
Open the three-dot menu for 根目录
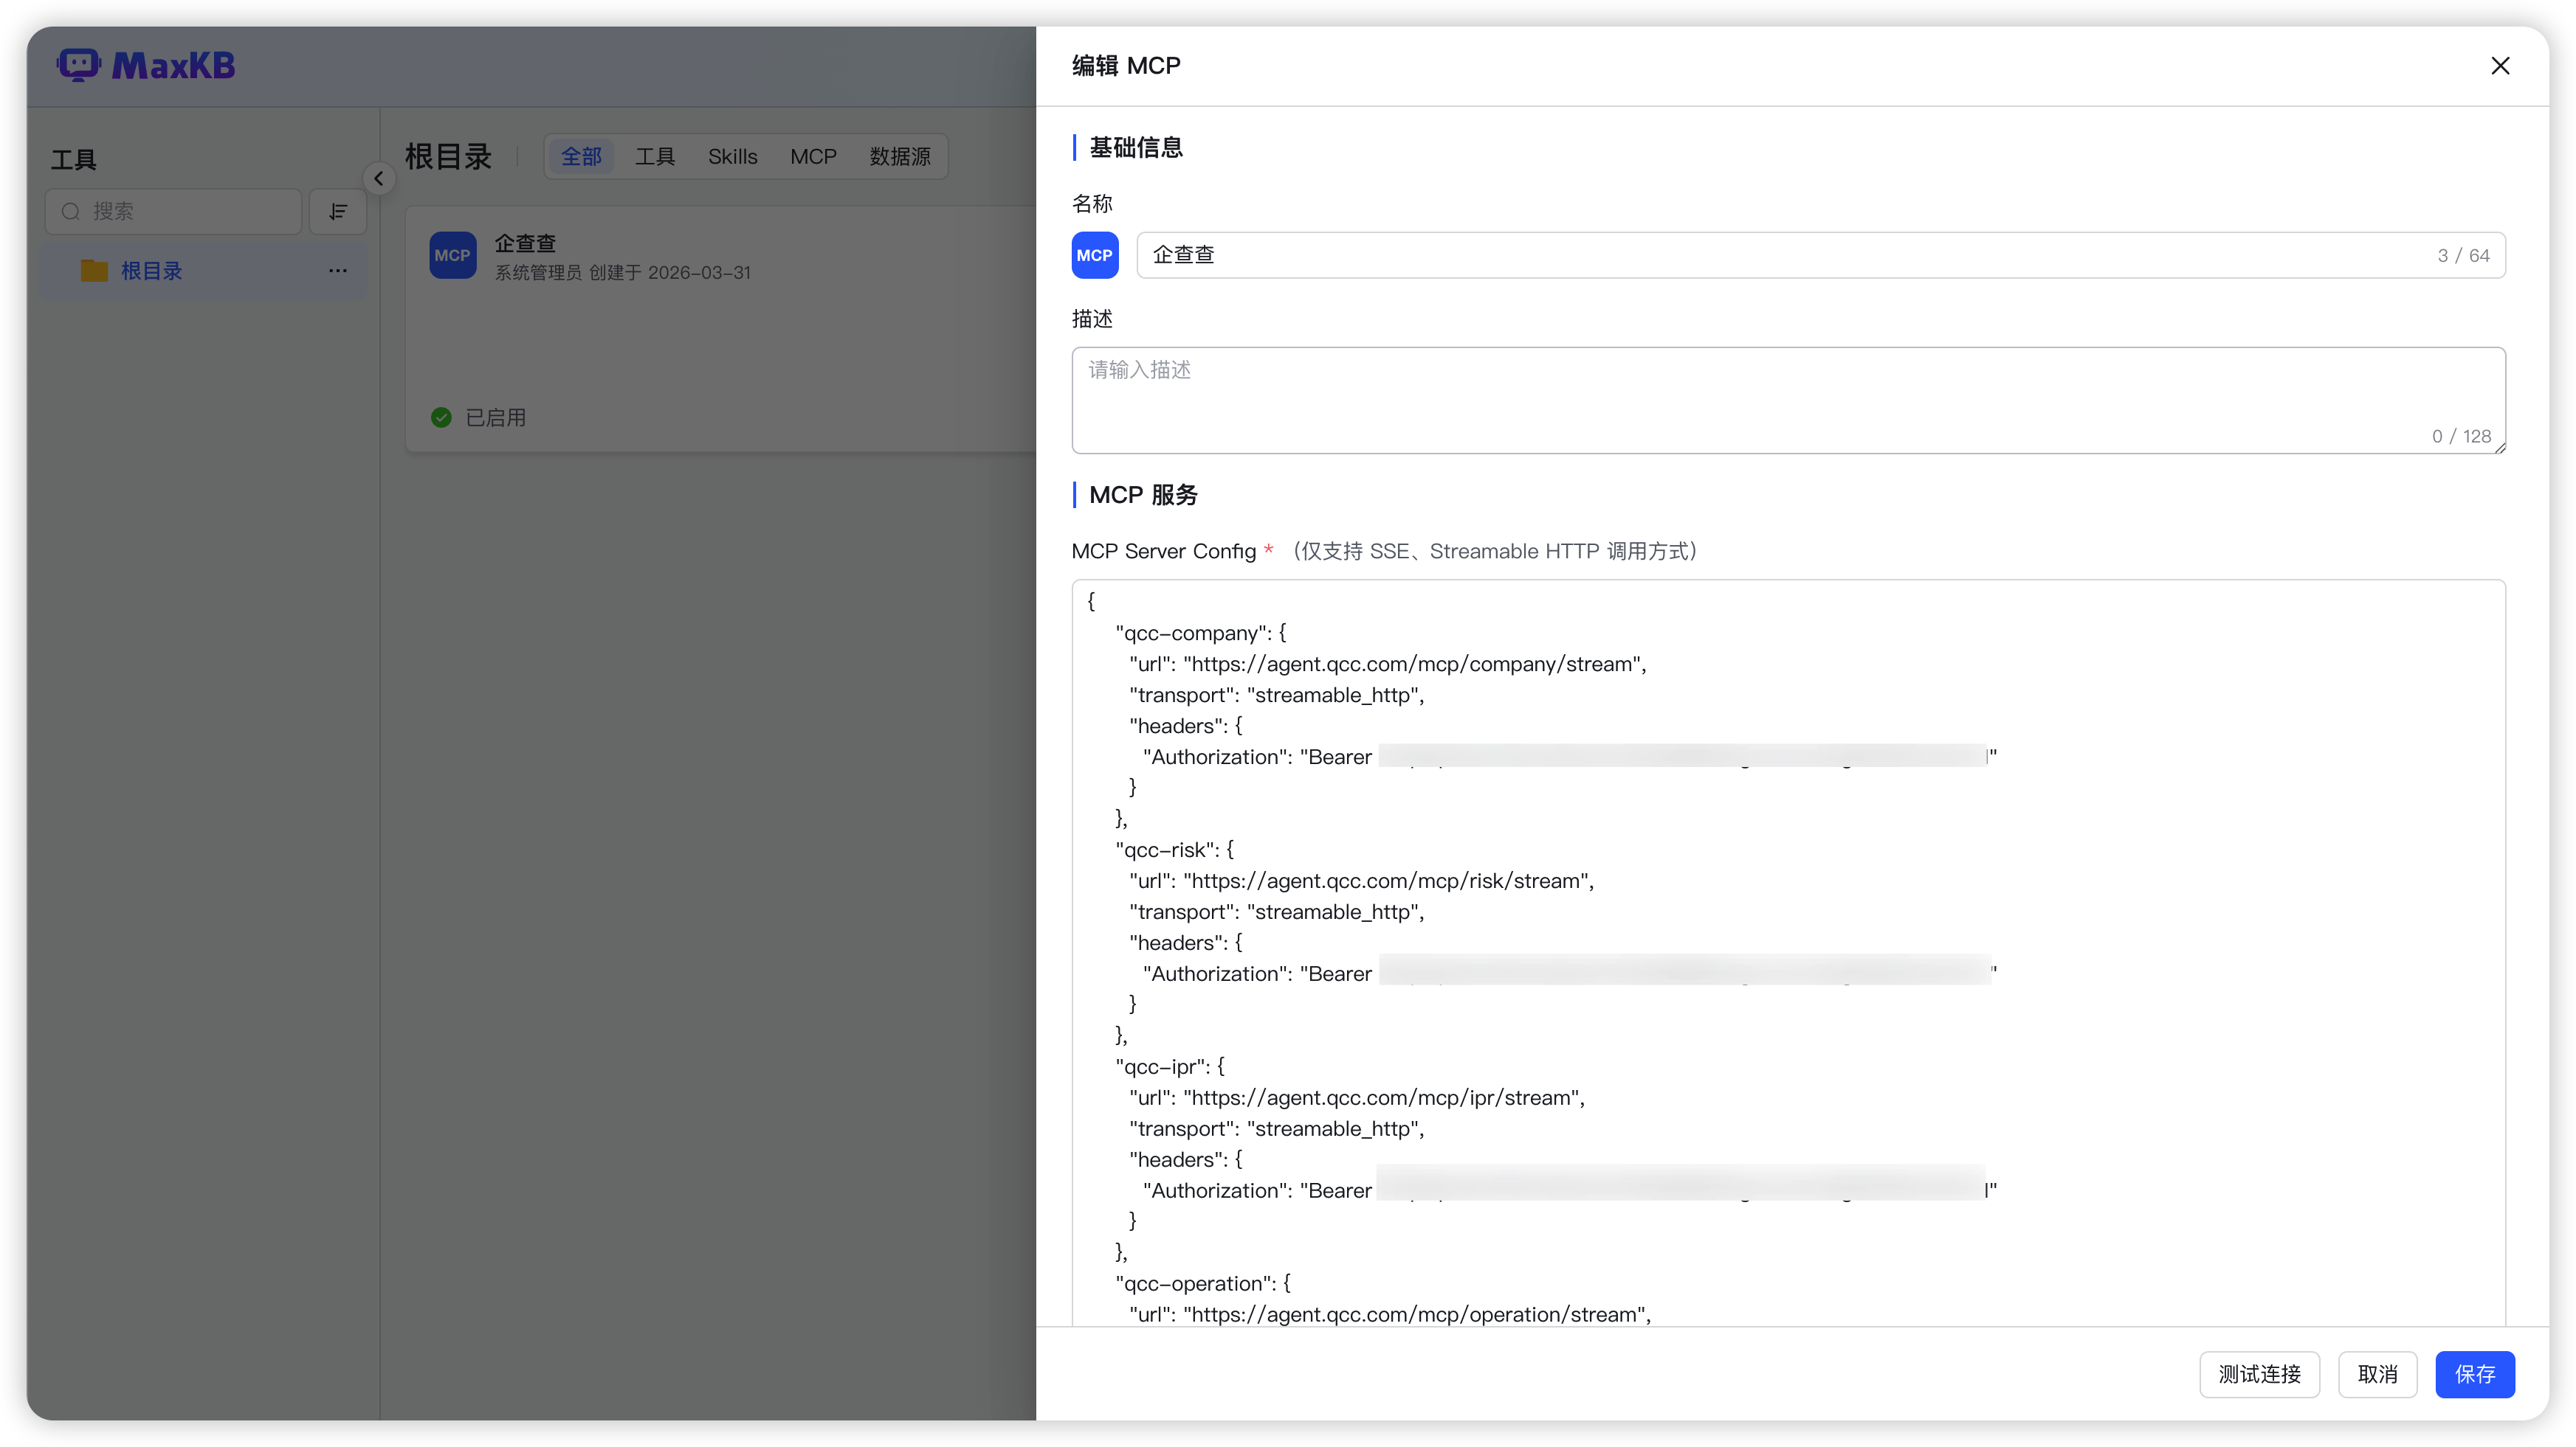pyautogui.click(x=338, y=271)
